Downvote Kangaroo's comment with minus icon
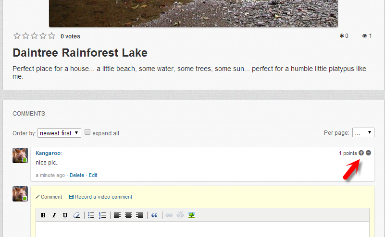 (x=369, y=153)
